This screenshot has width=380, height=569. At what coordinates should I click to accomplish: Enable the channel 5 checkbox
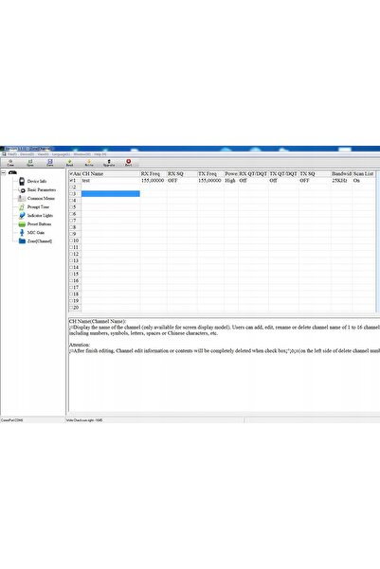(x=71, y=207)
